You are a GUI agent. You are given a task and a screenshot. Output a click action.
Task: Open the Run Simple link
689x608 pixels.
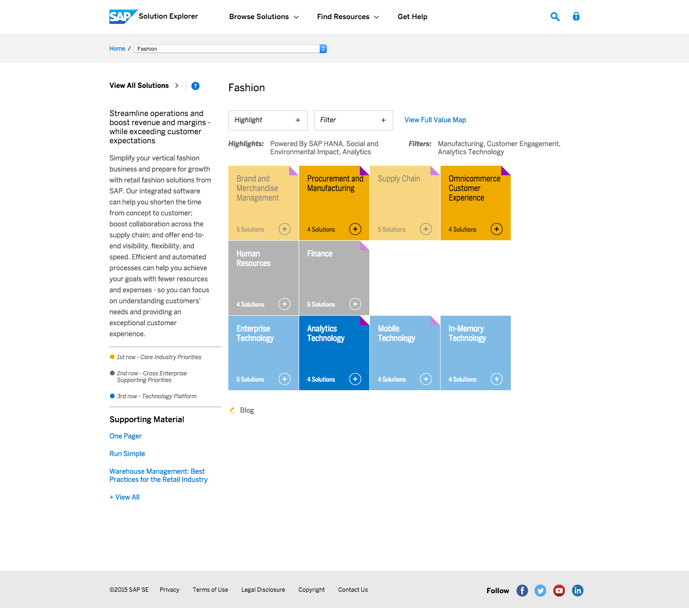(x=127, y=454)
